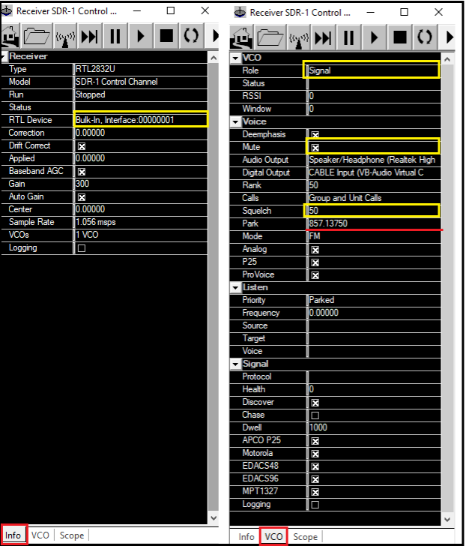The width and height of the screenshot is (466, 546).
Task: Enable the Chase checkbox
Action: [315, 415]
